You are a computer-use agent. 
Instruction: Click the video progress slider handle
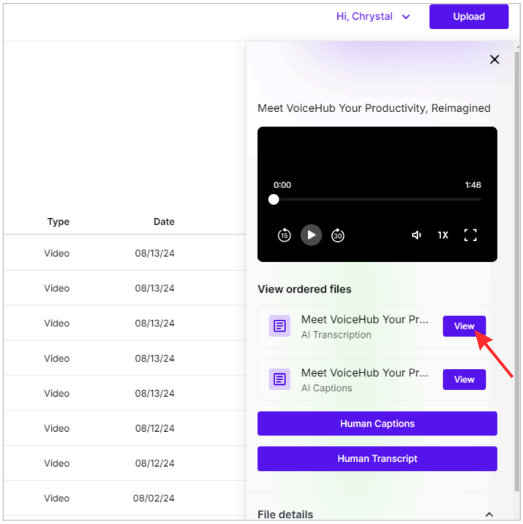[x=274, y=200]
